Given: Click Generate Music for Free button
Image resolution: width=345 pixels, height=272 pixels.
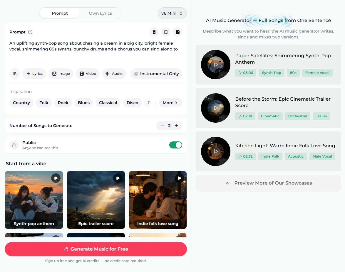Looking at the screenshot, I should point(96,249).
